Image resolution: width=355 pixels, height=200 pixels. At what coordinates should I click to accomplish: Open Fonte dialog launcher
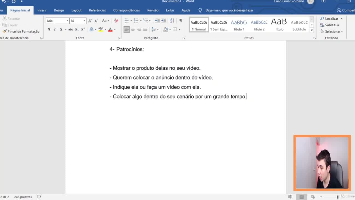pos(119,38)
